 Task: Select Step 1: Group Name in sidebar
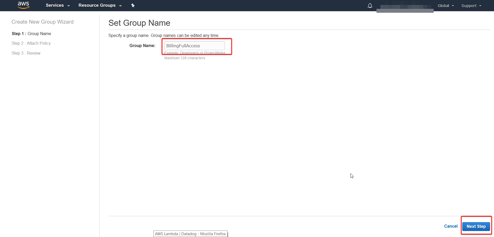click(x=31, y=34)
